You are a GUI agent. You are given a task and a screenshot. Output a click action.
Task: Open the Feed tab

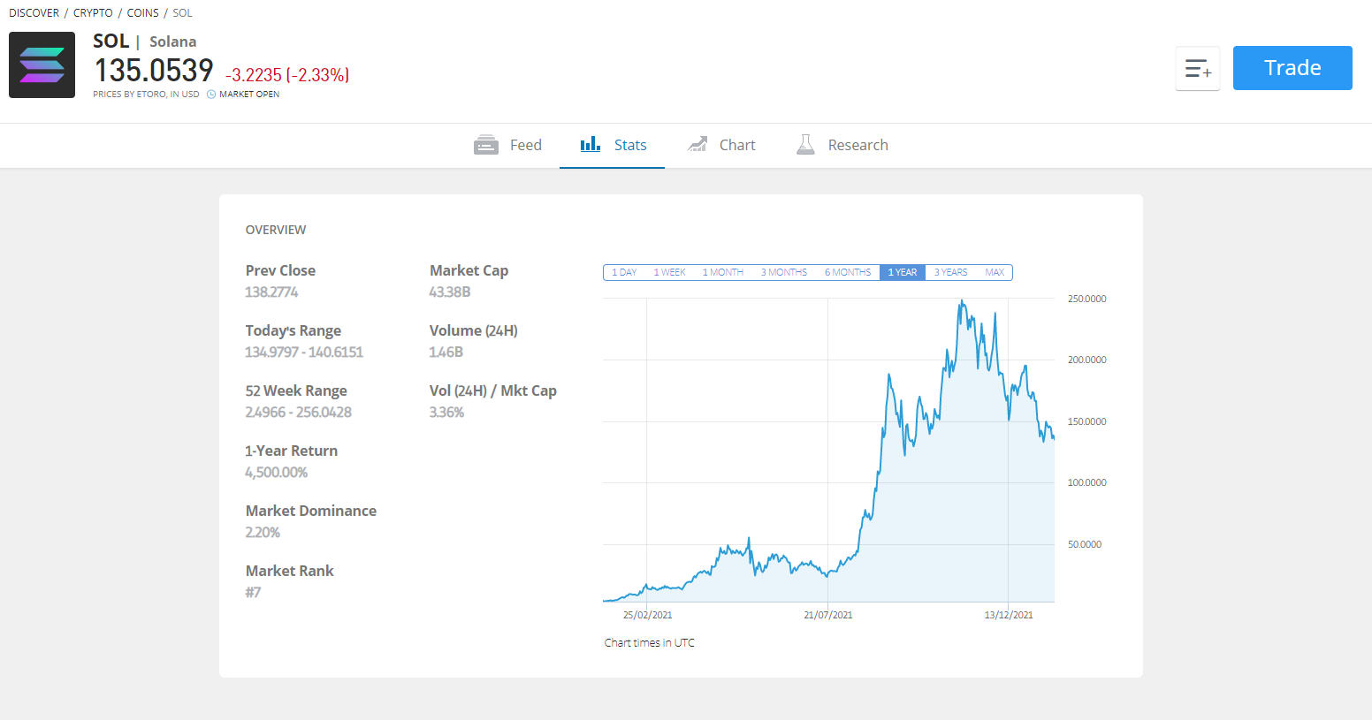(507, 145)
